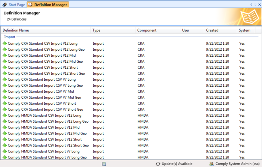262x167 pixels.
Task: Click import icon for CRA V12 Mid
Action: tap(5, 55)
